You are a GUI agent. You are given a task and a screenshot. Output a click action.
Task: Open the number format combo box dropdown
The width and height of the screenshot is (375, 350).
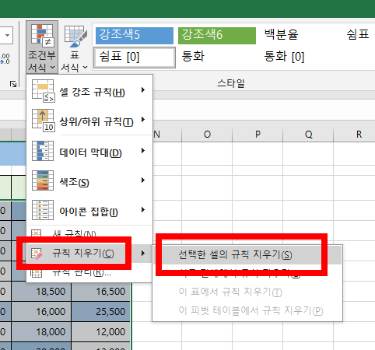[7, 35]
